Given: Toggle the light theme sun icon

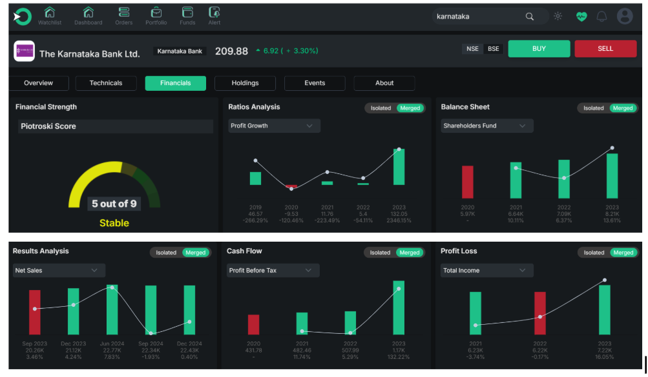Looking at the screenshot, I should point(558,16).
